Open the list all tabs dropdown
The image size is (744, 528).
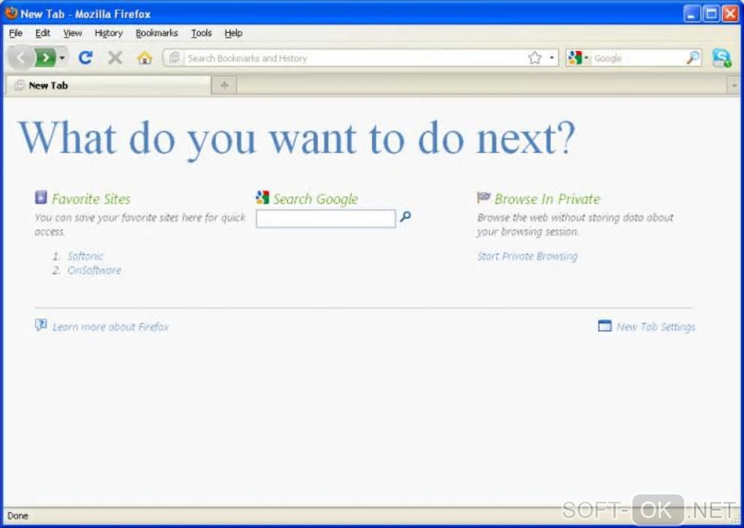pos(734,85)
